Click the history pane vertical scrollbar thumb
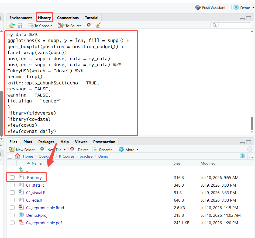255x238 pixels. 252,123
